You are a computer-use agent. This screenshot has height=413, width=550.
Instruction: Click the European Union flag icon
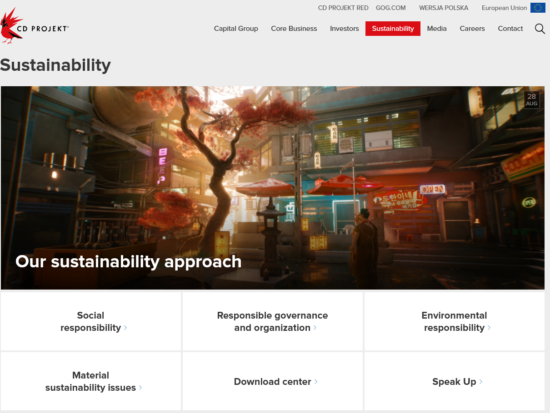538,8
